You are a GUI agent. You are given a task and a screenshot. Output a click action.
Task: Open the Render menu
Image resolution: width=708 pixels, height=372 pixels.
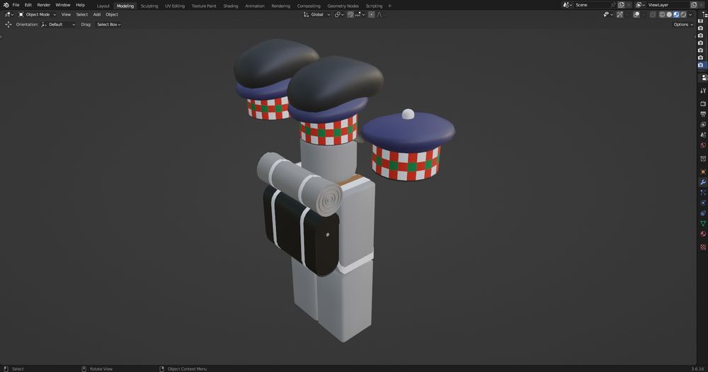44,5
